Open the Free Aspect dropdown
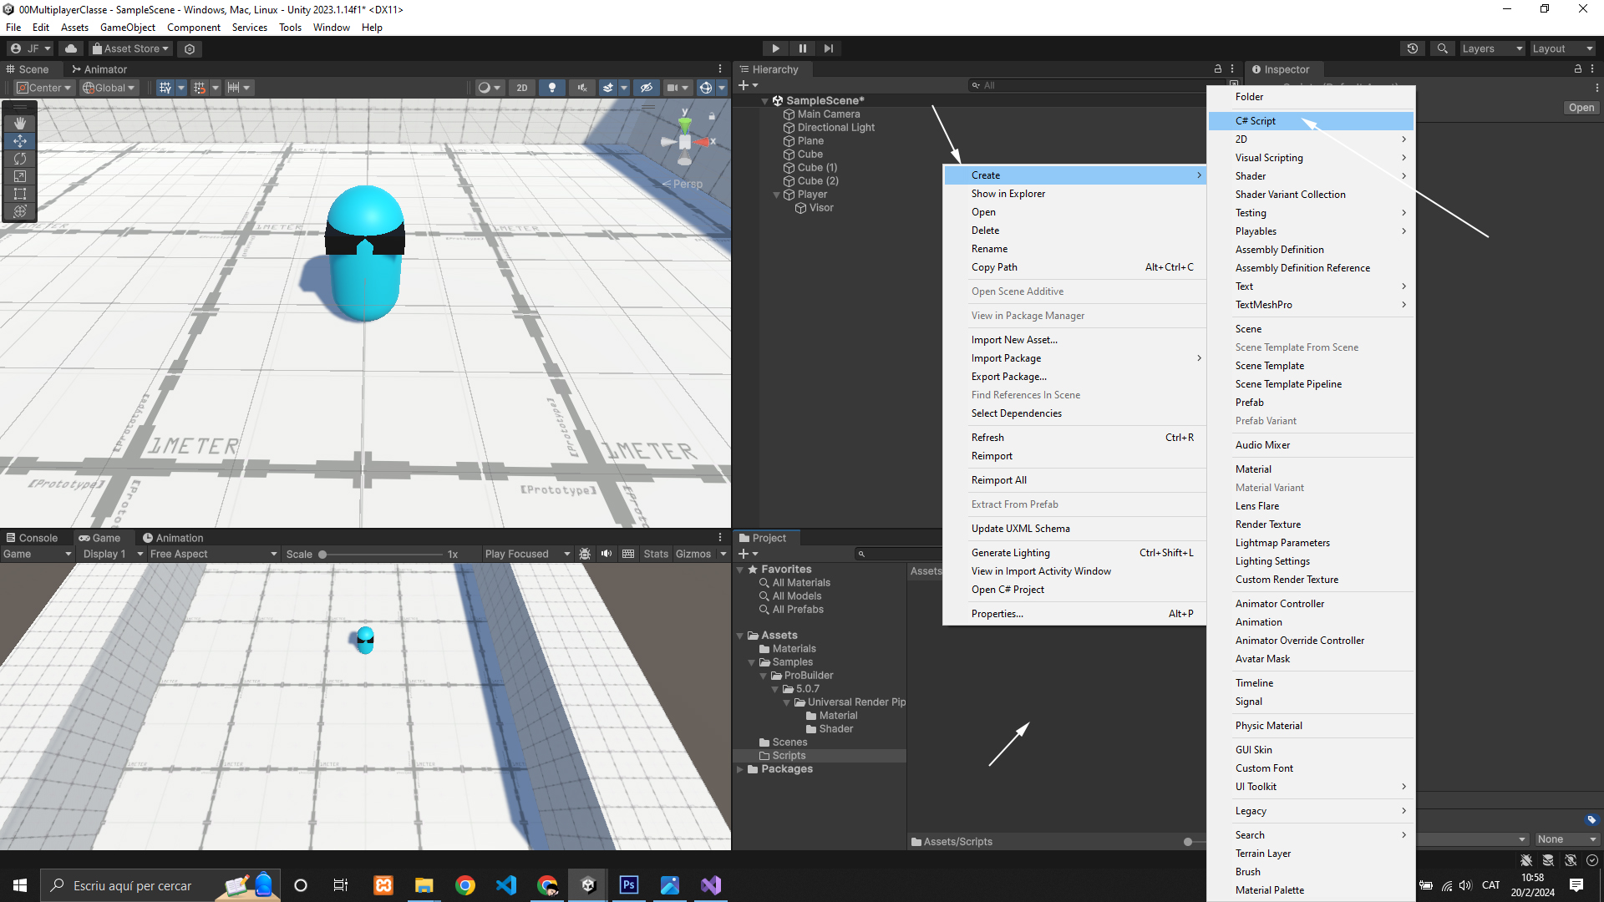1604x902 pixels. point(213,554)
